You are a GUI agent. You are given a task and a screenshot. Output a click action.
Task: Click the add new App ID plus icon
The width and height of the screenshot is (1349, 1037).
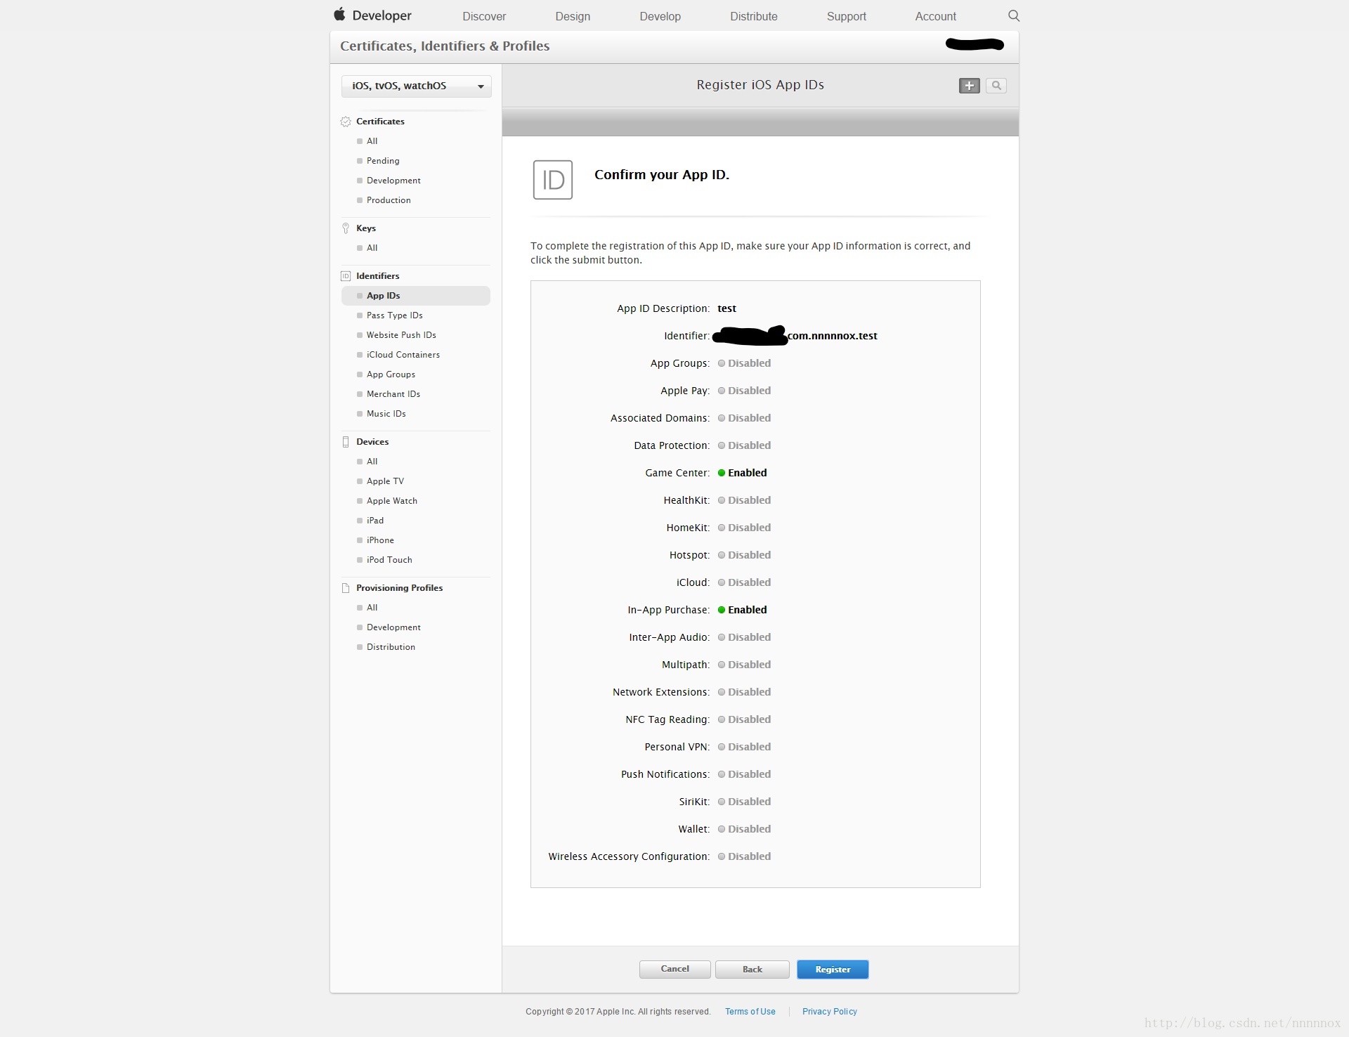pyautogui.click(x=969, y=85)
